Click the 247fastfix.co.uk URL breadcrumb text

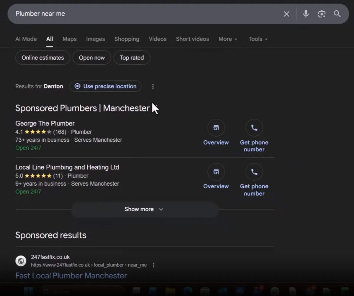coord(89,265)
